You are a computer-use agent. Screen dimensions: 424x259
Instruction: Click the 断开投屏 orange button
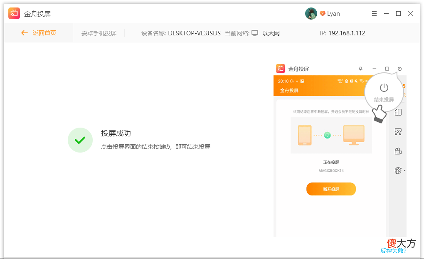331,189
